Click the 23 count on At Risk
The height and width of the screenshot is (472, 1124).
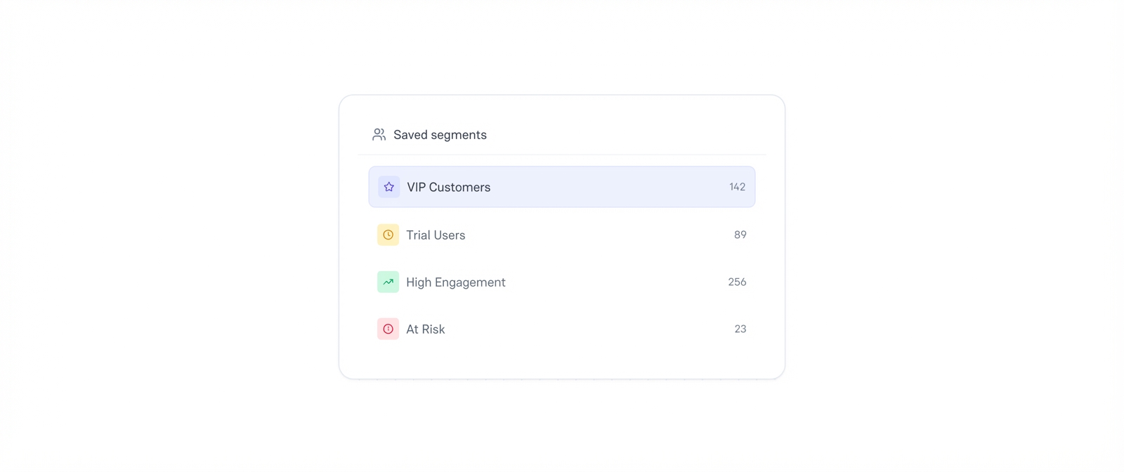(x=740, y=329)
